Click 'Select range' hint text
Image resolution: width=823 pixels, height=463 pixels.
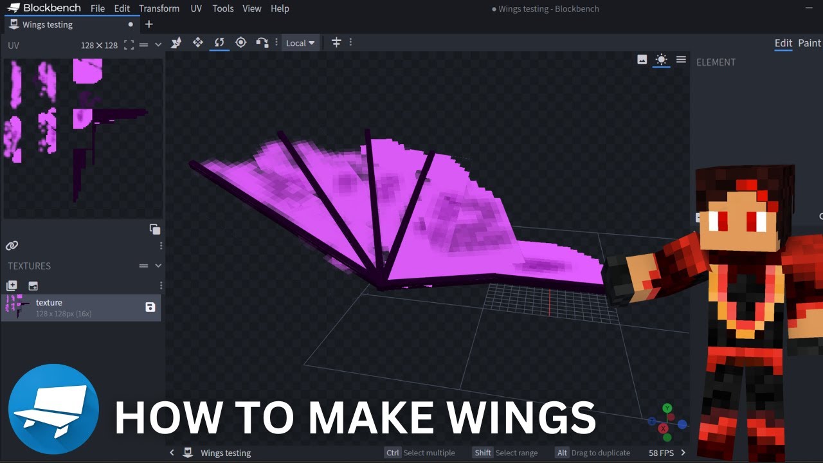click(x=516, y=453)
